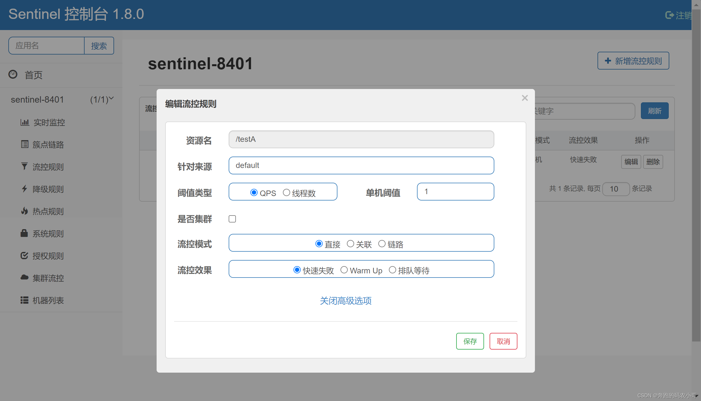Click the 新增流控规则 button
The width and height of the screenshot is (701, 401).
[x=633, y=61]
